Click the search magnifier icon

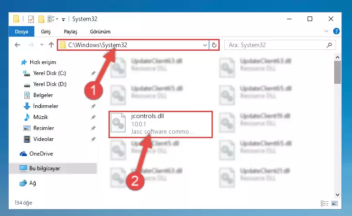point(329,45)
